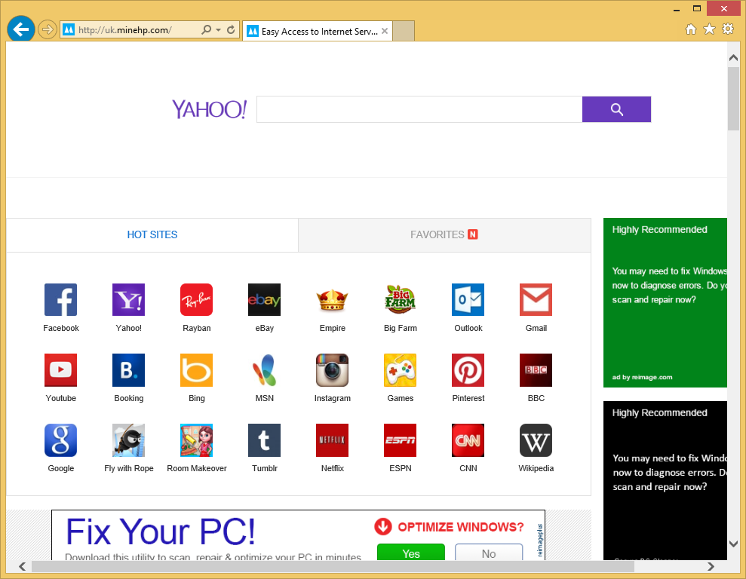
Task: Click the green Yes button in ad
Action: click(410, 553)
